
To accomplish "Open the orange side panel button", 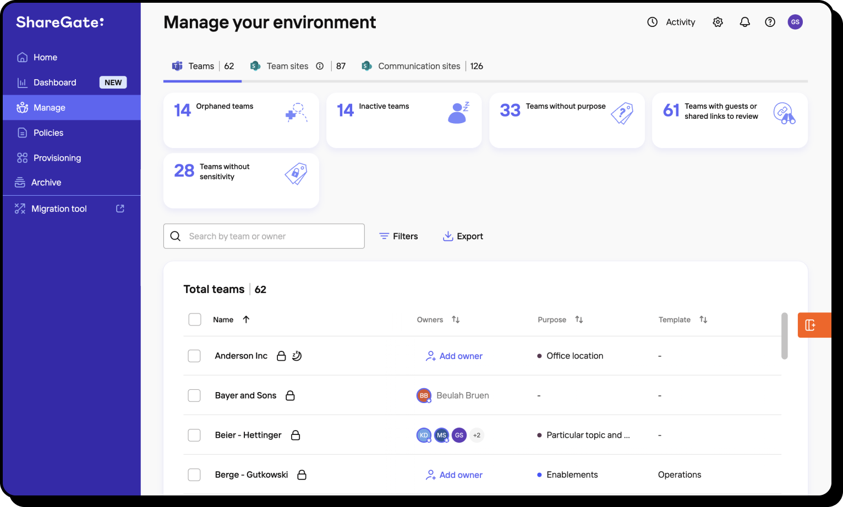I will [x=814, y=325].
